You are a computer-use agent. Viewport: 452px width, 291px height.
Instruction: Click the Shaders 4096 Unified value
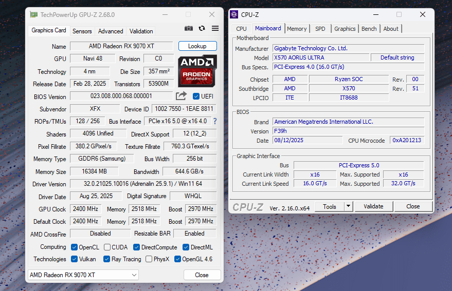[98, 133]
